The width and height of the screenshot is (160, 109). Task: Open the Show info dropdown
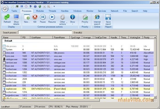click(x=72, y=20)
